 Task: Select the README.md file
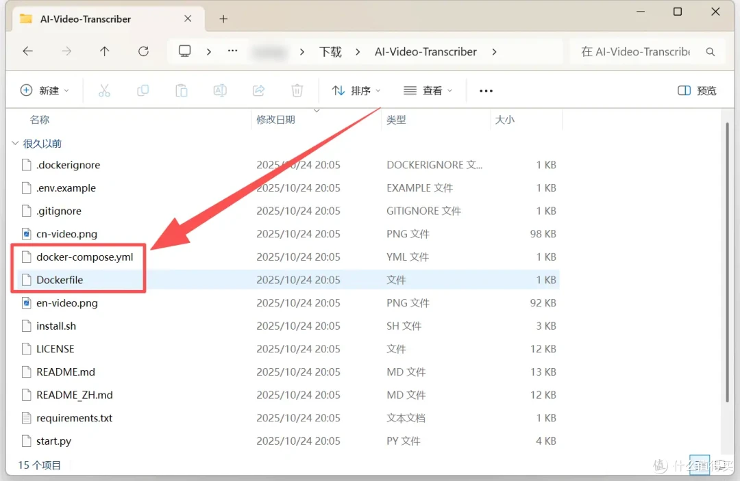tap(66, 372)
